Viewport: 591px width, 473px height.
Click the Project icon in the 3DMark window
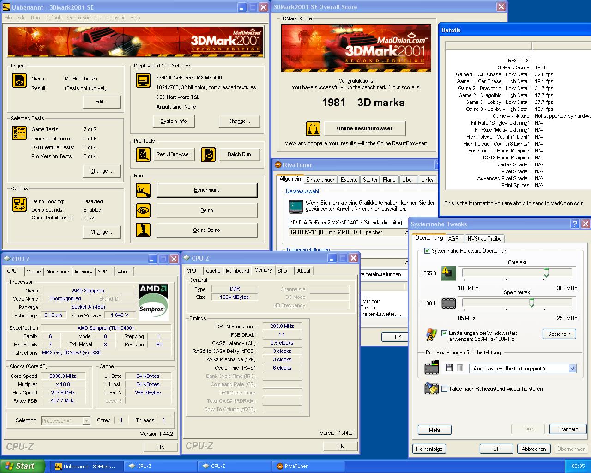point(19,80)
